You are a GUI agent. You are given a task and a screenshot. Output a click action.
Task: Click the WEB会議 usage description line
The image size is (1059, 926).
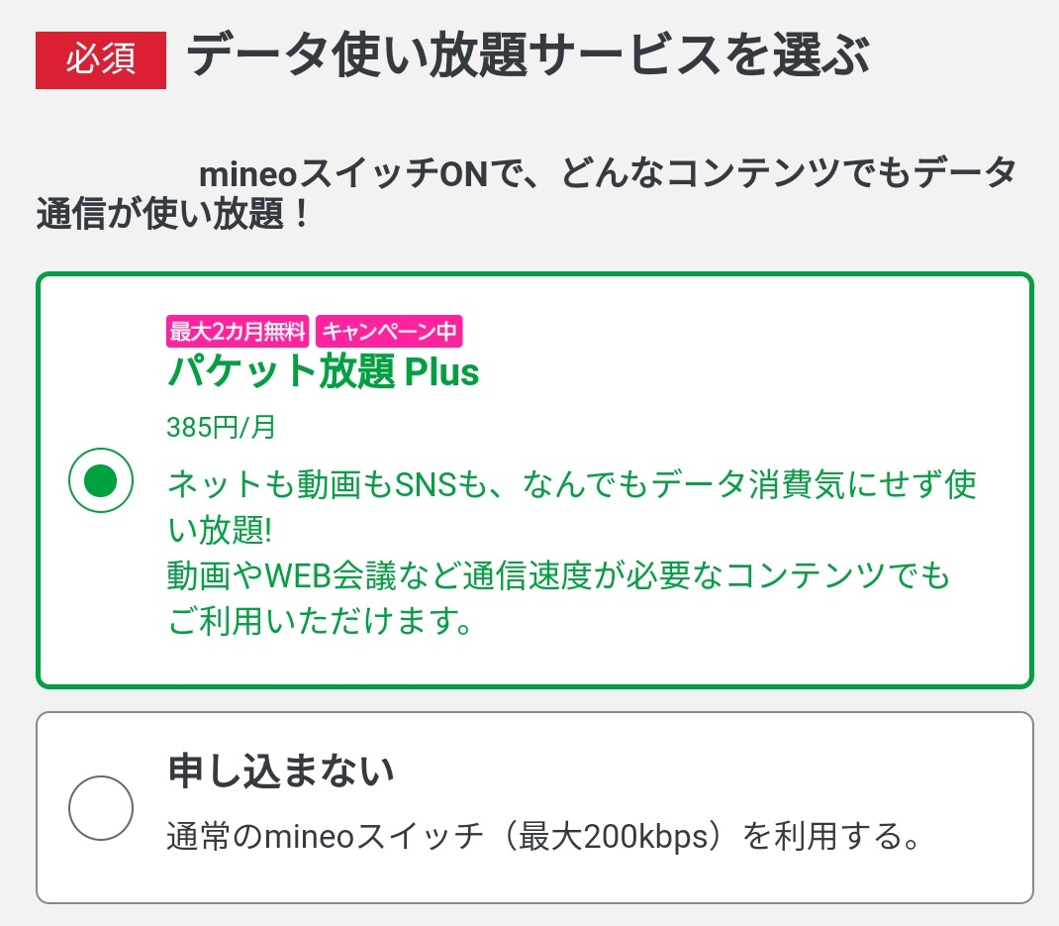coord(559,574)
